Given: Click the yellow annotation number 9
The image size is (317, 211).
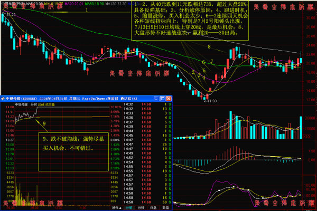Looking at the screenshot, I should point(44,123).
